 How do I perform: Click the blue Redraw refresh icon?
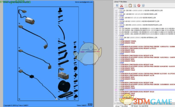tap(143, 5)
